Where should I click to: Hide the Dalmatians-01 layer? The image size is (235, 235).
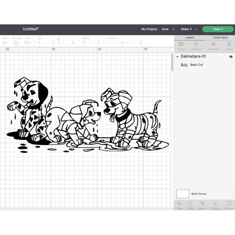point(231,56)
